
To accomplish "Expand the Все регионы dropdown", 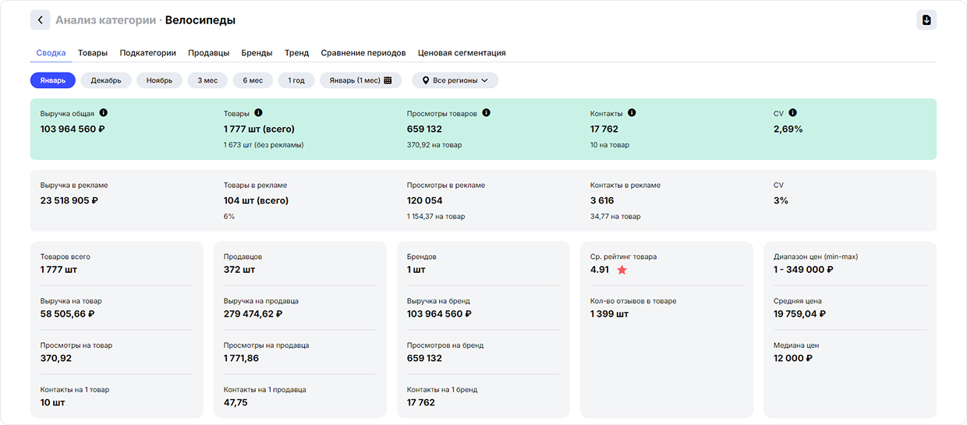I will coord(455,80).
